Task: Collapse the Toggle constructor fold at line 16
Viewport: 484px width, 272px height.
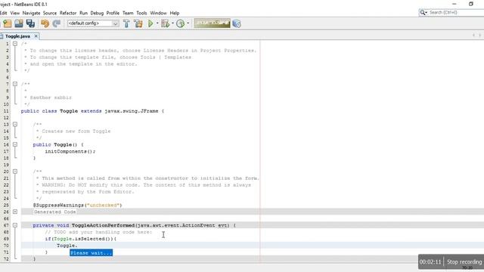Action: tap(15, 144)
